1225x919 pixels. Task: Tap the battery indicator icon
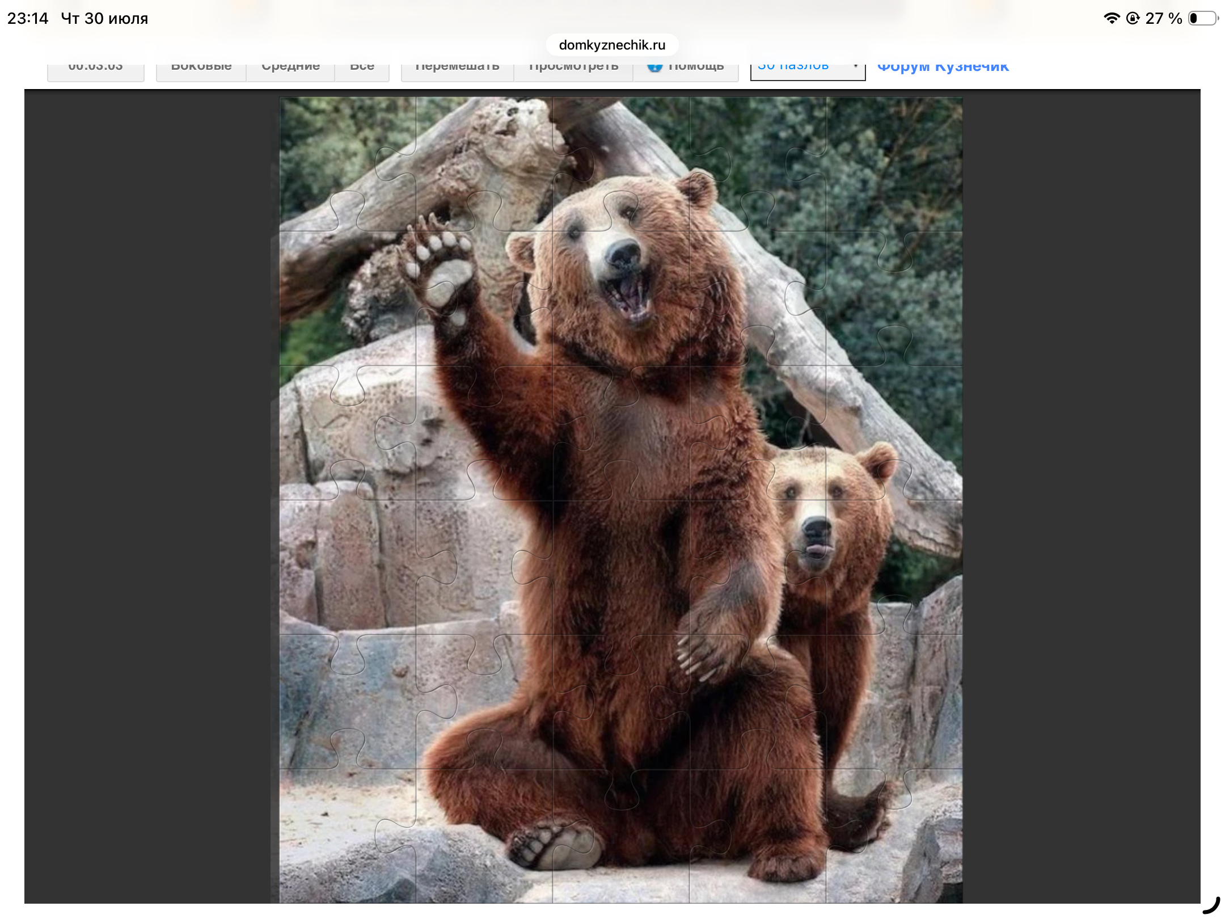pos(1203,18)
